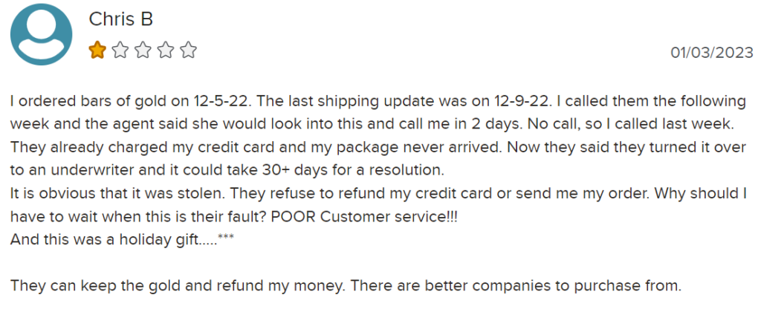Image resolution: width=761 pixels, height=321 pixels.
Task: Click the review date 01/03/2023
Action: 712,52
